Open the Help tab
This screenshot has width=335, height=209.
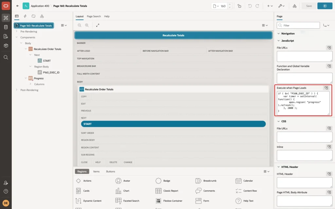click(x=107, y=16)
